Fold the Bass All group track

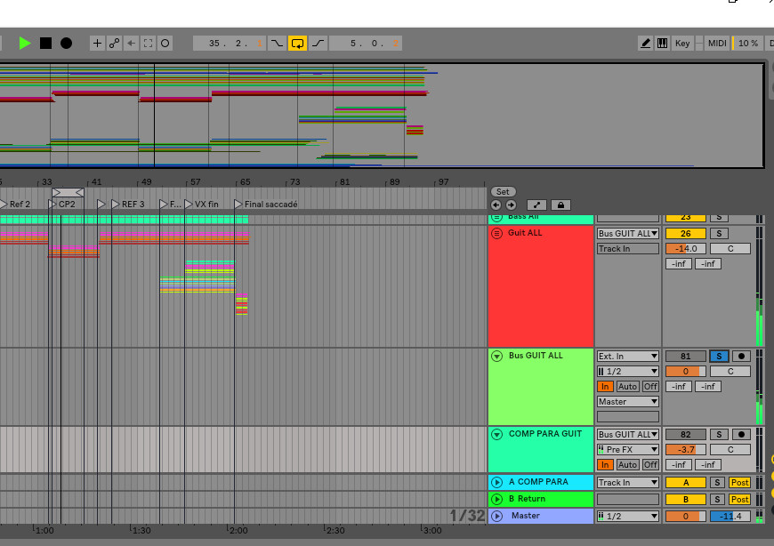coord(497,218)
